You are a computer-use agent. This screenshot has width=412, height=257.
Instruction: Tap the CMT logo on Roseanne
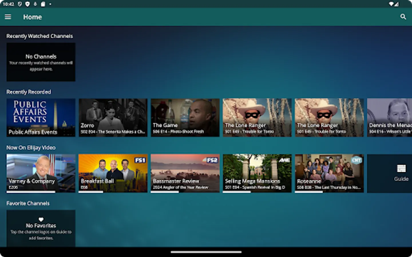point(356,160)
